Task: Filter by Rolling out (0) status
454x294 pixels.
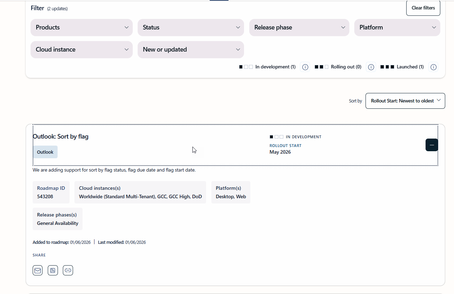Action: 338,67
